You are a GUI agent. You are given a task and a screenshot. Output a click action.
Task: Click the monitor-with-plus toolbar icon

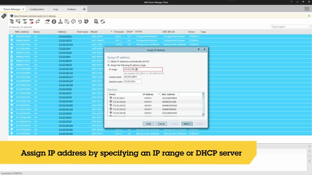18,22
